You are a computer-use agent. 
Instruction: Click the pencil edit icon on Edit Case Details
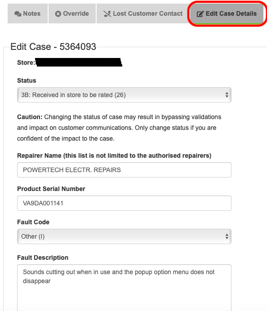pyautogui.click(x=200, y=13)
